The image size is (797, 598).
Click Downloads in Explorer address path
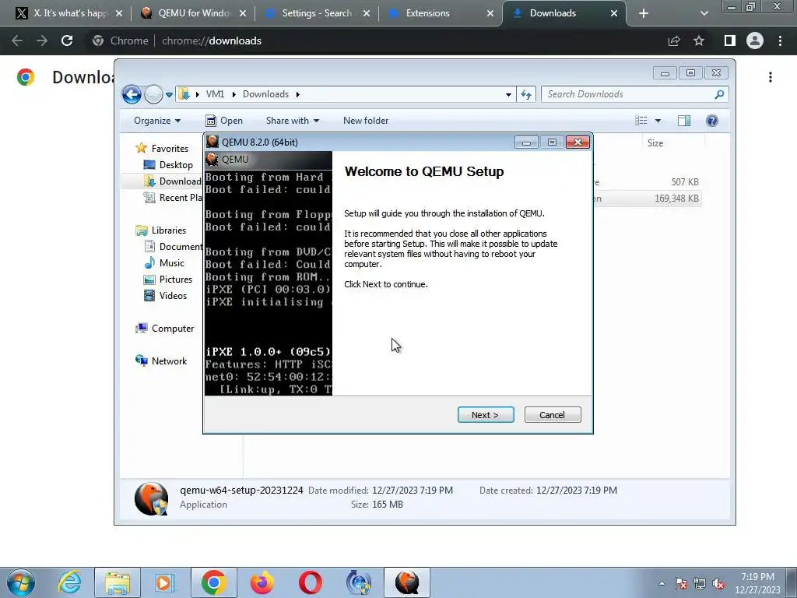[x=265, y=94]
